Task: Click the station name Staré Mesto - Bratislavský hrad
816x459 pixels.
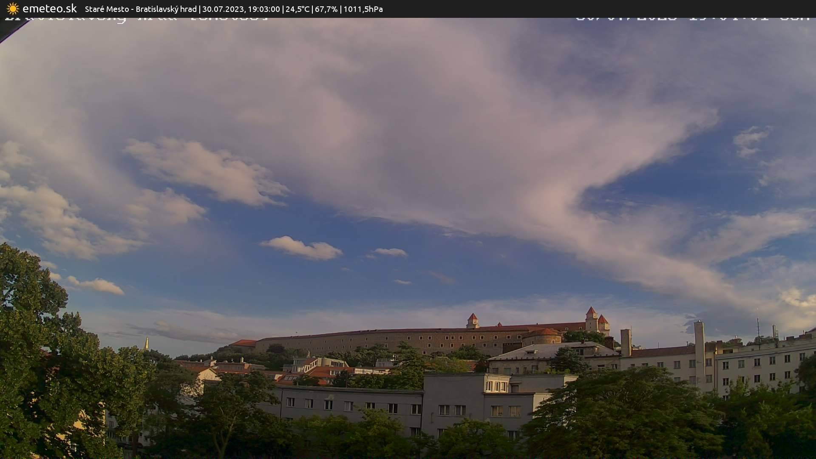Action: (140, 9)
